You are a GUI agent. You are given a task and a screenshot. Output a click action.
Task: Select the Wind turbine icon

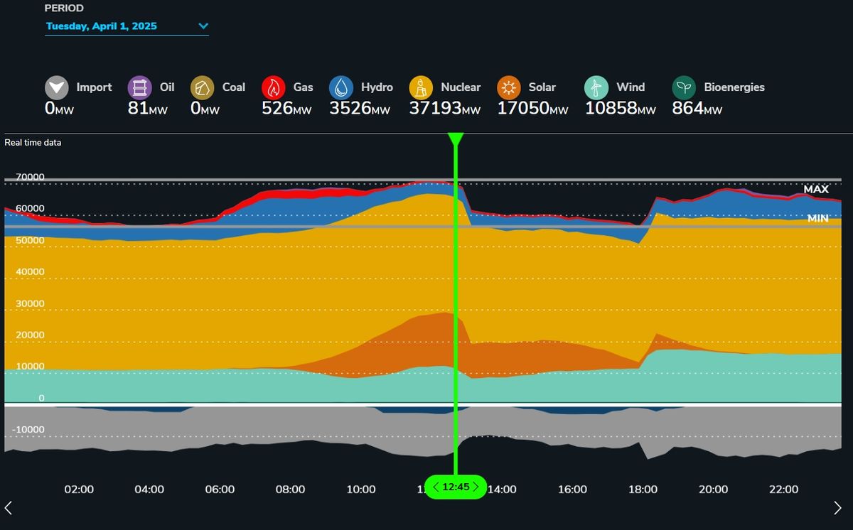596,88
